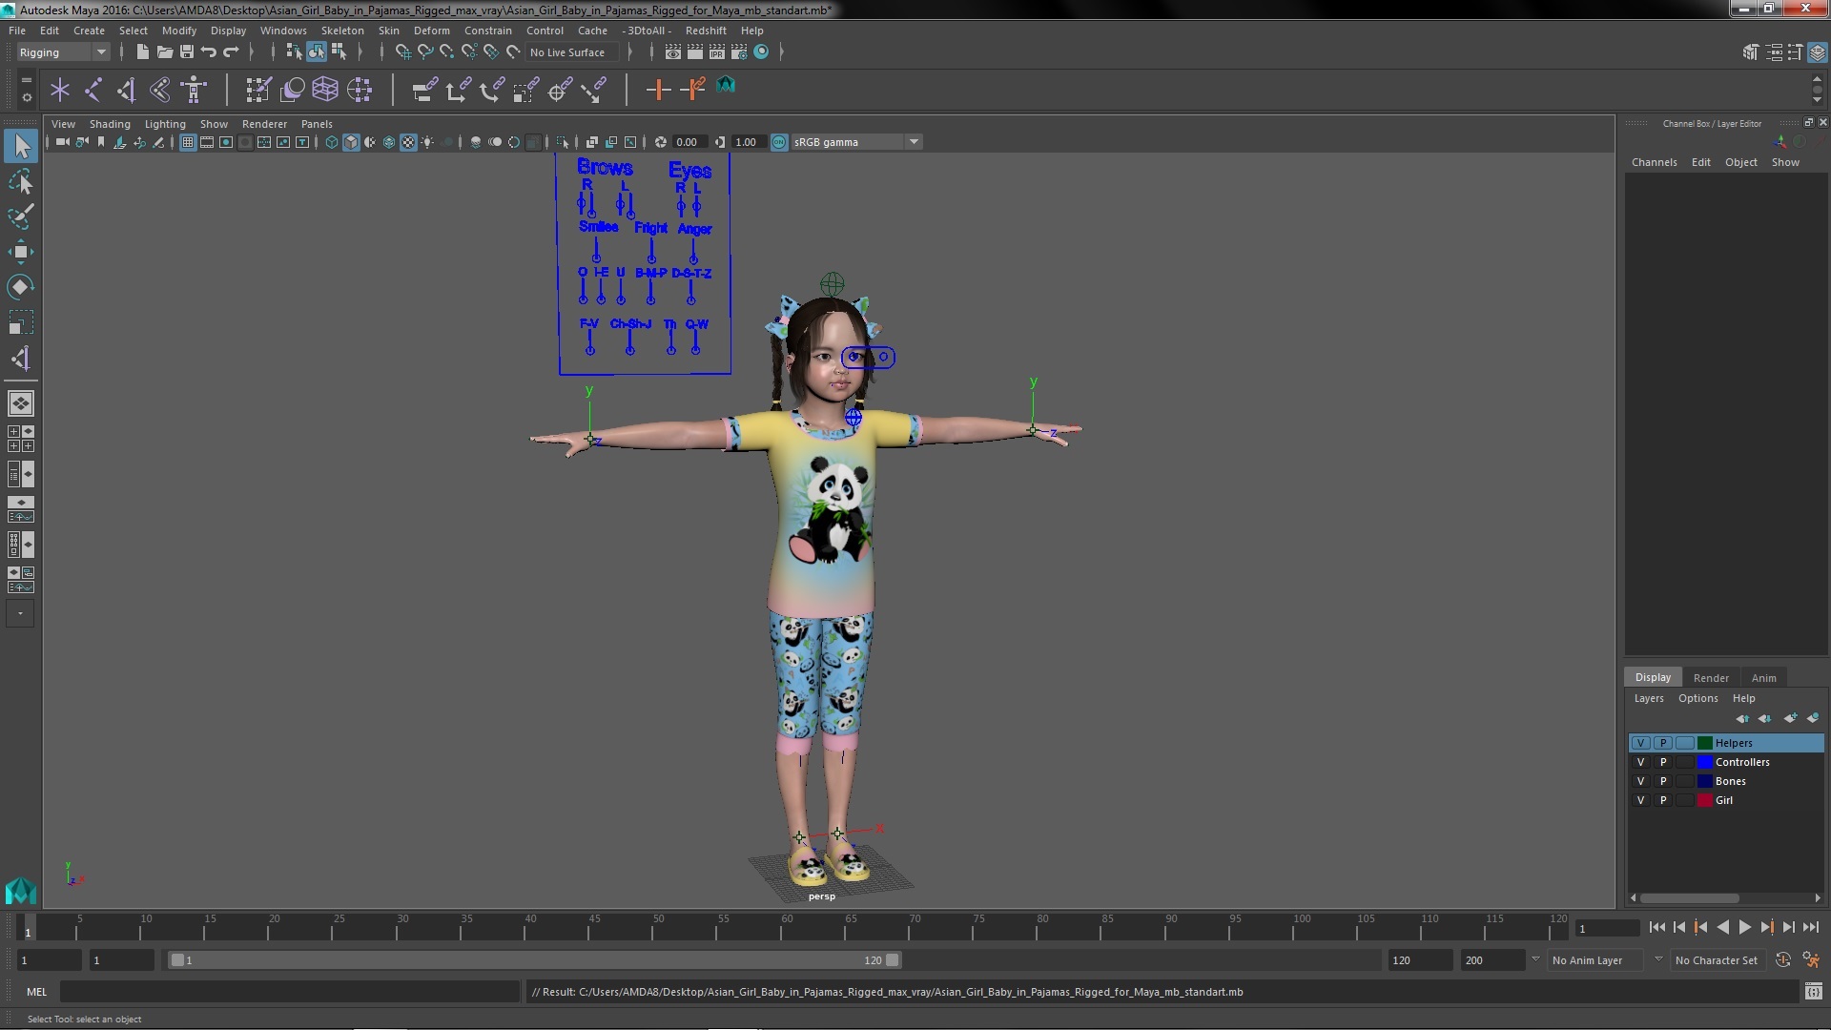Image resolution: width=1831 pixels, height=1030 pixels.
Task: Open the layer editor Options menu
Action: coord(1697,698)
